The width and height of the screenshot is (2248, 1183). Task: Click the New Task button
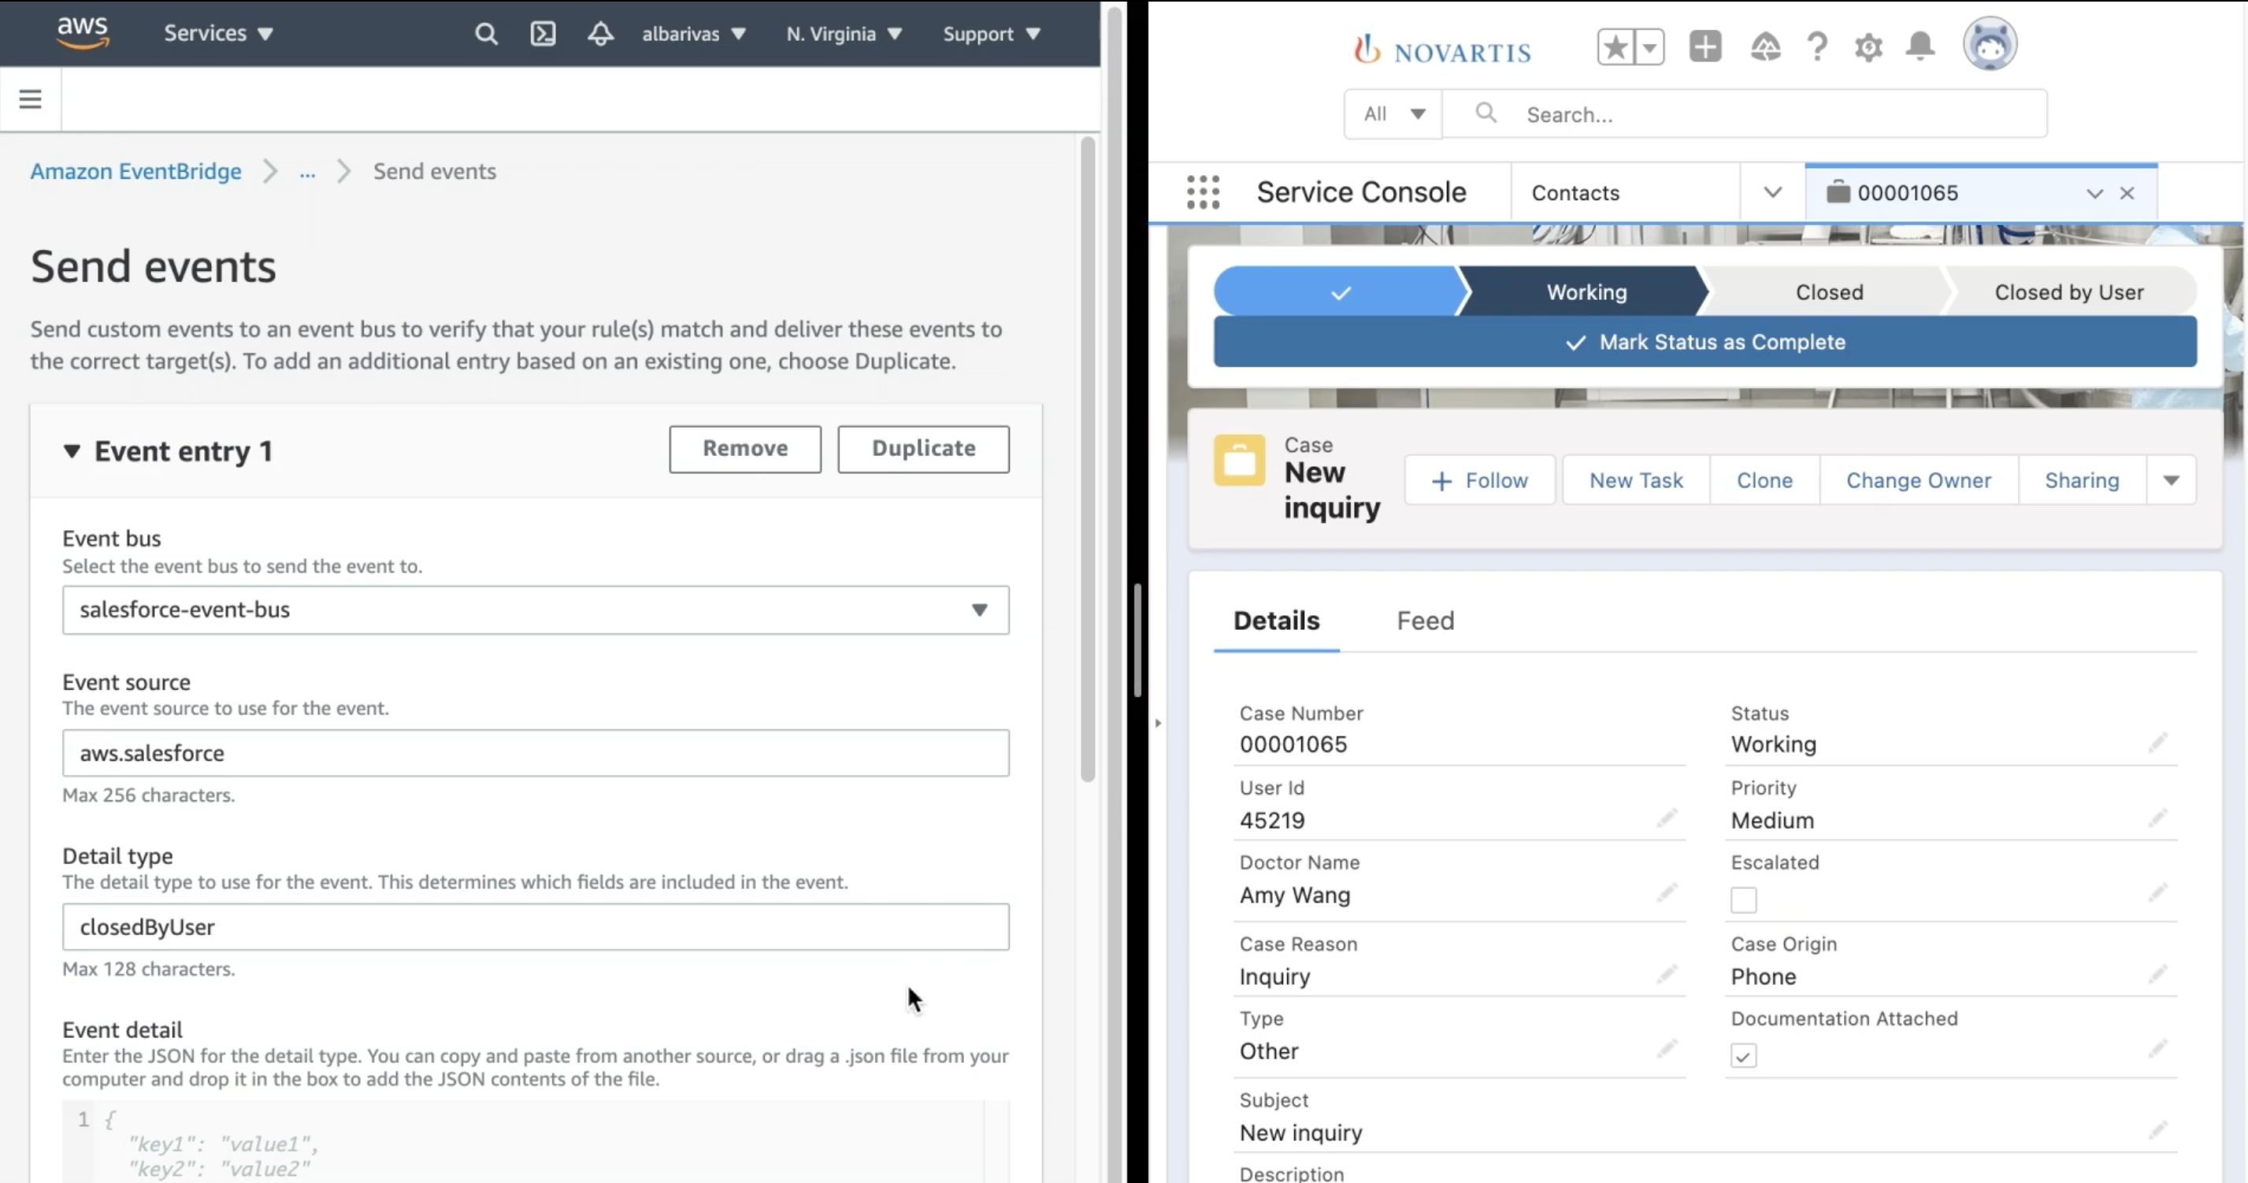pos(1636,480)
